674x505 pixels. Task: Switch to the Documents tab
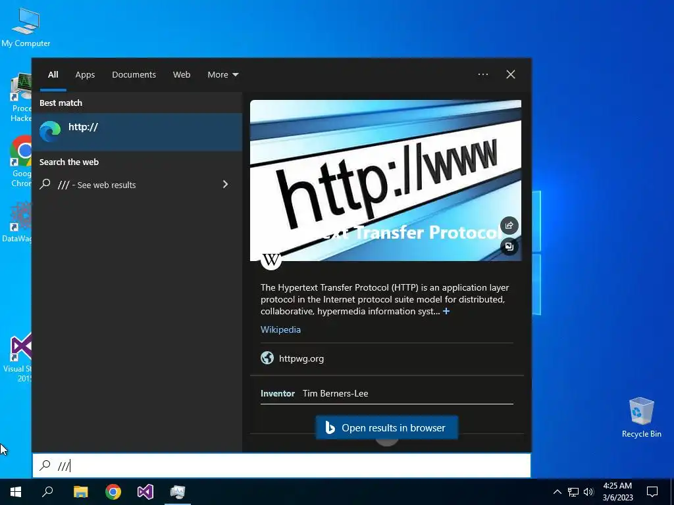134,74
